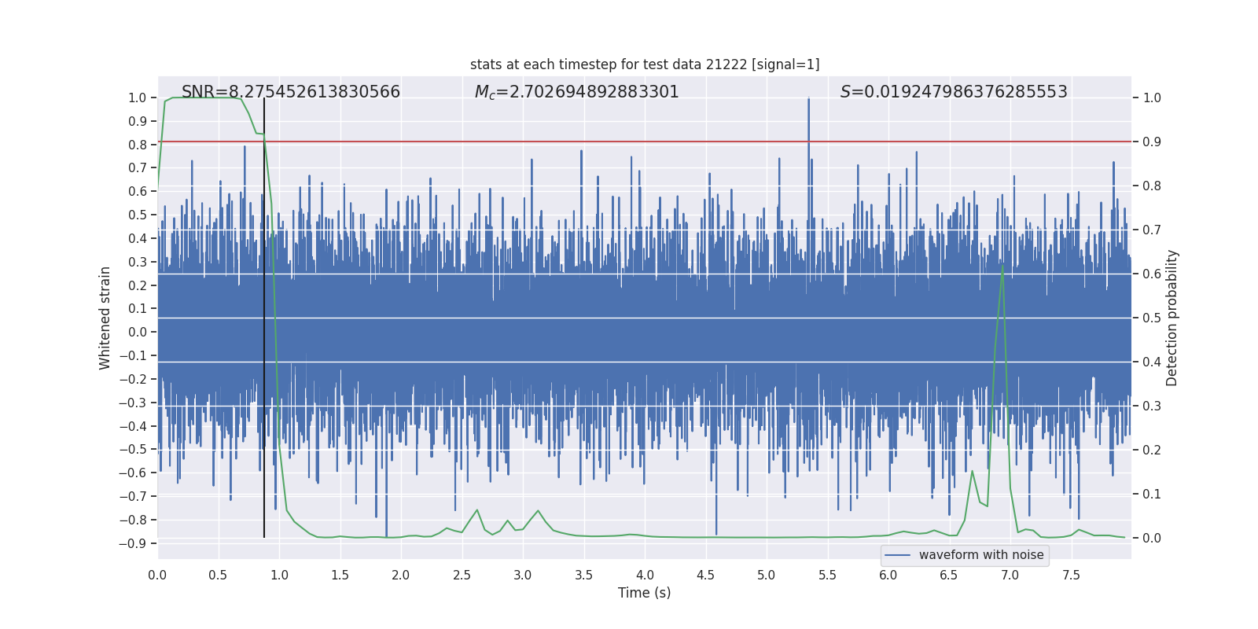Click the 'waveform with noise' legend label
Image resolution: width=1258 pixels, height=629 pixels.
[x=980, y=555]
